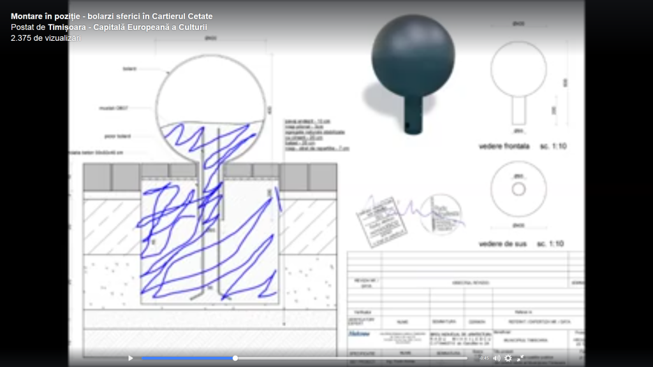Click the scrubber handle on the progress bar
This screenshot has height=367, width=653.
(235, 358)
